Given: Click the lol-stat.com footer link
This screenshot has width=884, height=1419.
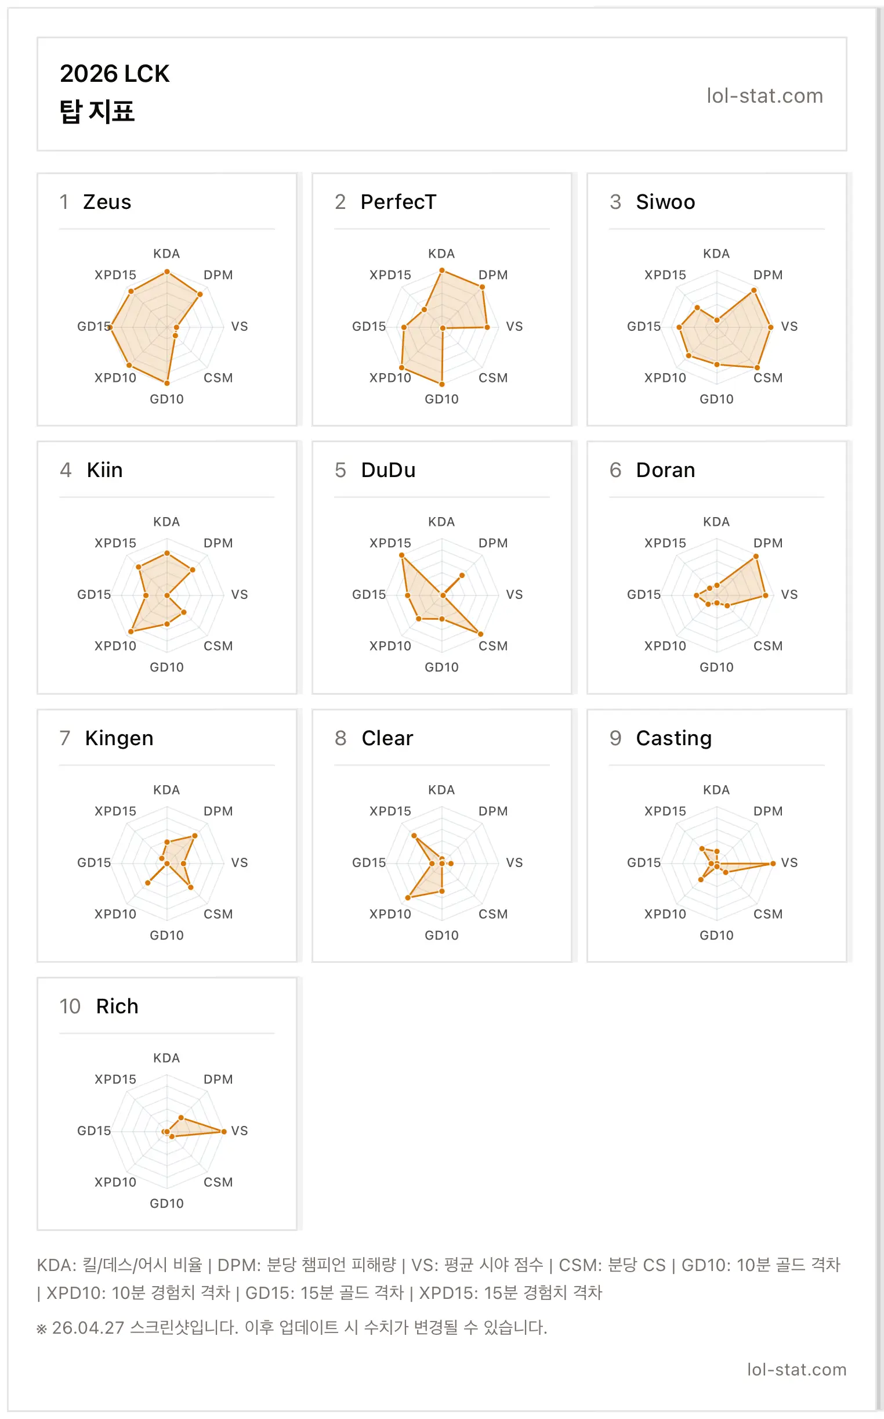Looking at the screenshot, I should click(796, 1369).
